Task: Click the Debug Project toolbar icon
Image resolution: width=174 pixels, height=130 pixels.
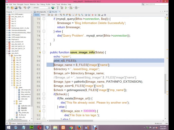Action: [x=71, y=8]
